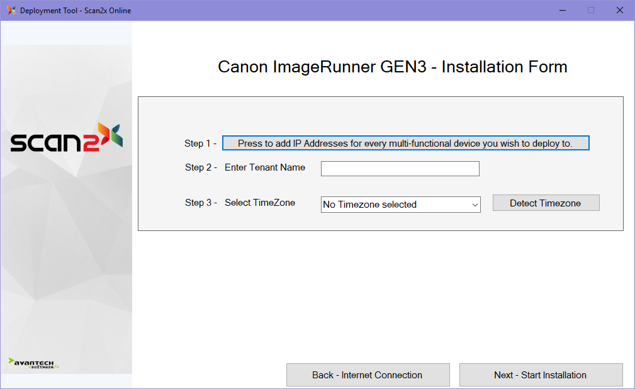Click the 'Step 1 -' label

pyautogui.click(x=200, y=144)
